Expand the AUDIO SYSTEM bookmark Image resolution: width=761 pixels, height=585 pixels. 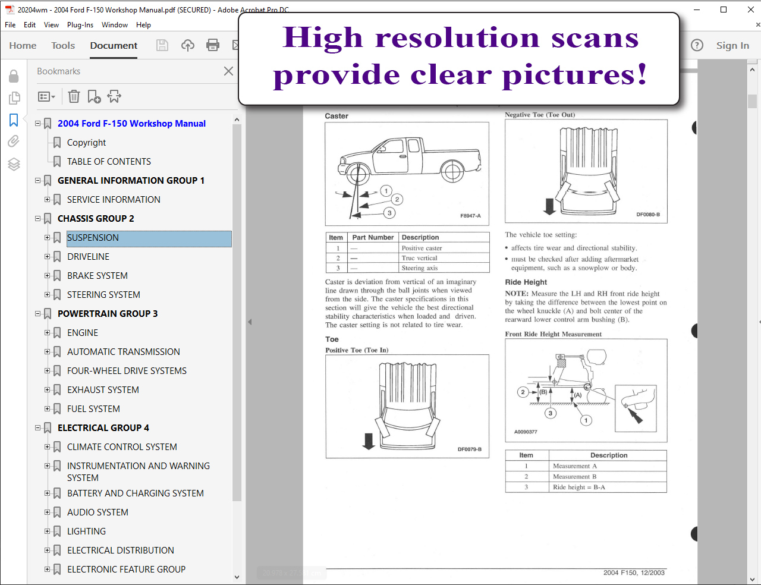[x=48, y=512]
